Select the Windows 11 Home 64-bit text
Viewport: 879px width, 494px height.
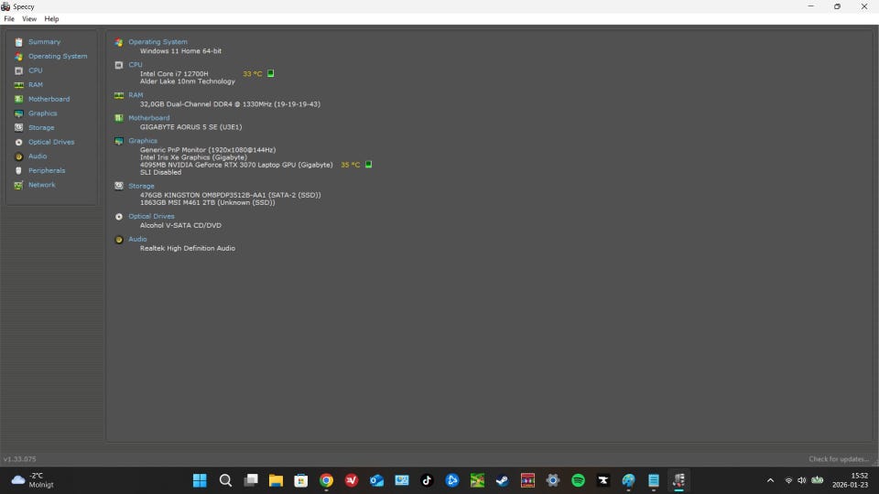click(x=180, y=51)
